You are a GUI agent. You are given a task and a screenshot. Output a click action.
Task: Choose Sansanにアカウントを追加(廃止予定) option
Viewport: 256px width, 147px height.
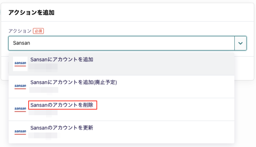[74, 82]
